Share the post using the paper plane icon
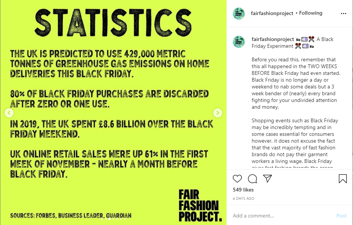 pos(268,178)
